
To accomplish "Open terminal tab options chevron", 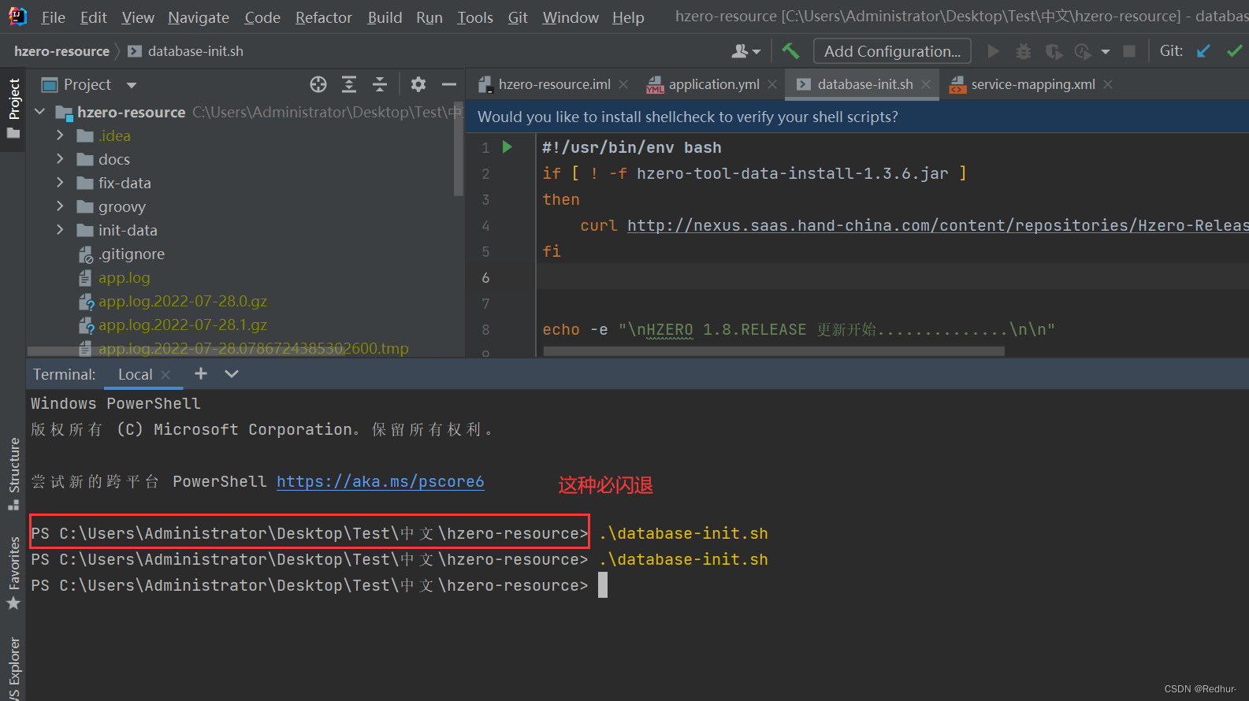I will click(x=232, y=374).
